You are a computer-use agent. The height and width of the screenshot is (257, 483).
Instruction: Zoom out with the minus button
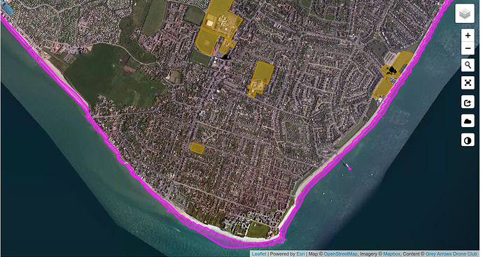468,49
